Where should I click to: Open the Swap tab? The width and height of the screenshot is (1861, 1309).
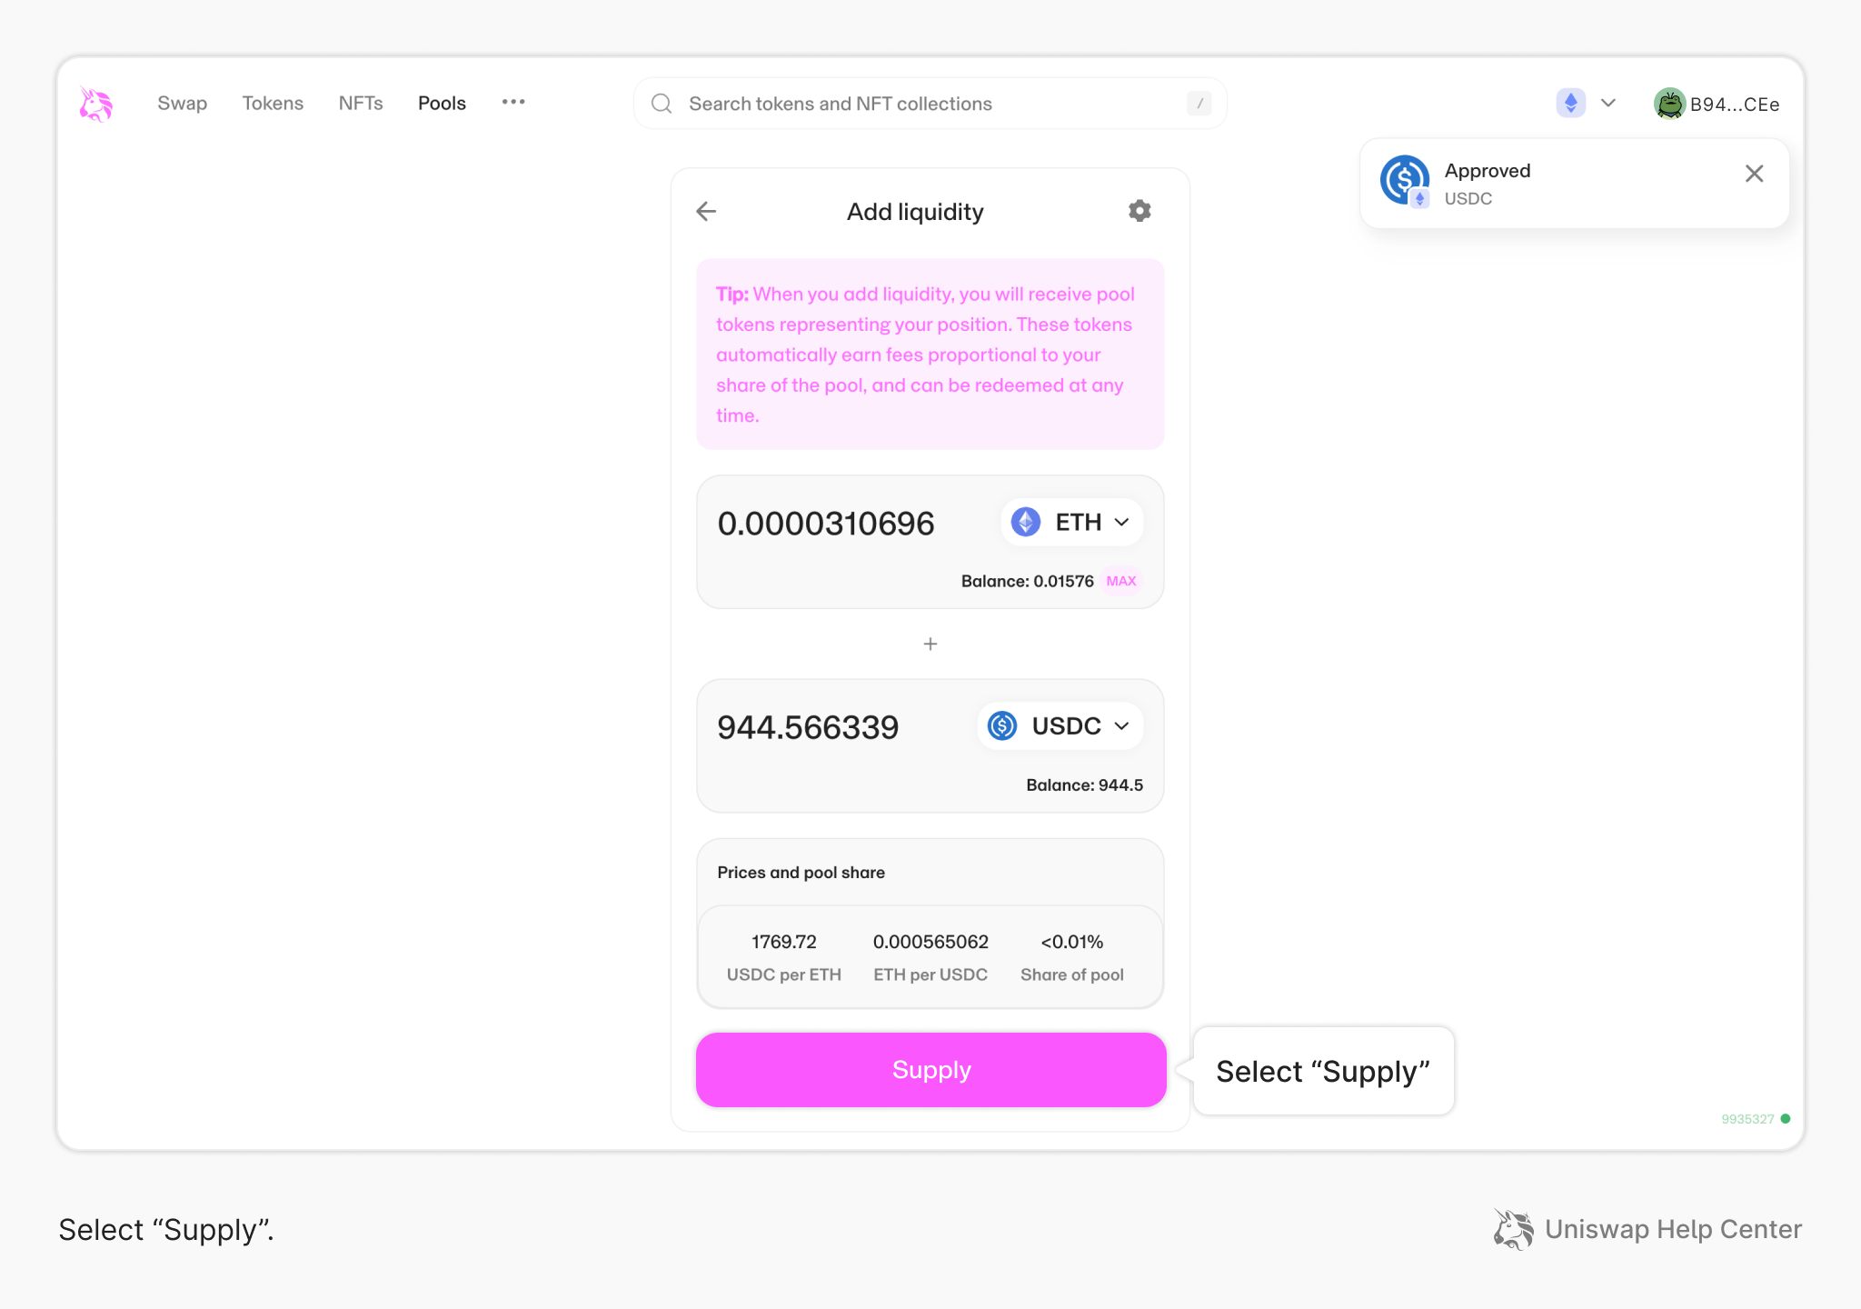(x=182, y=104)
